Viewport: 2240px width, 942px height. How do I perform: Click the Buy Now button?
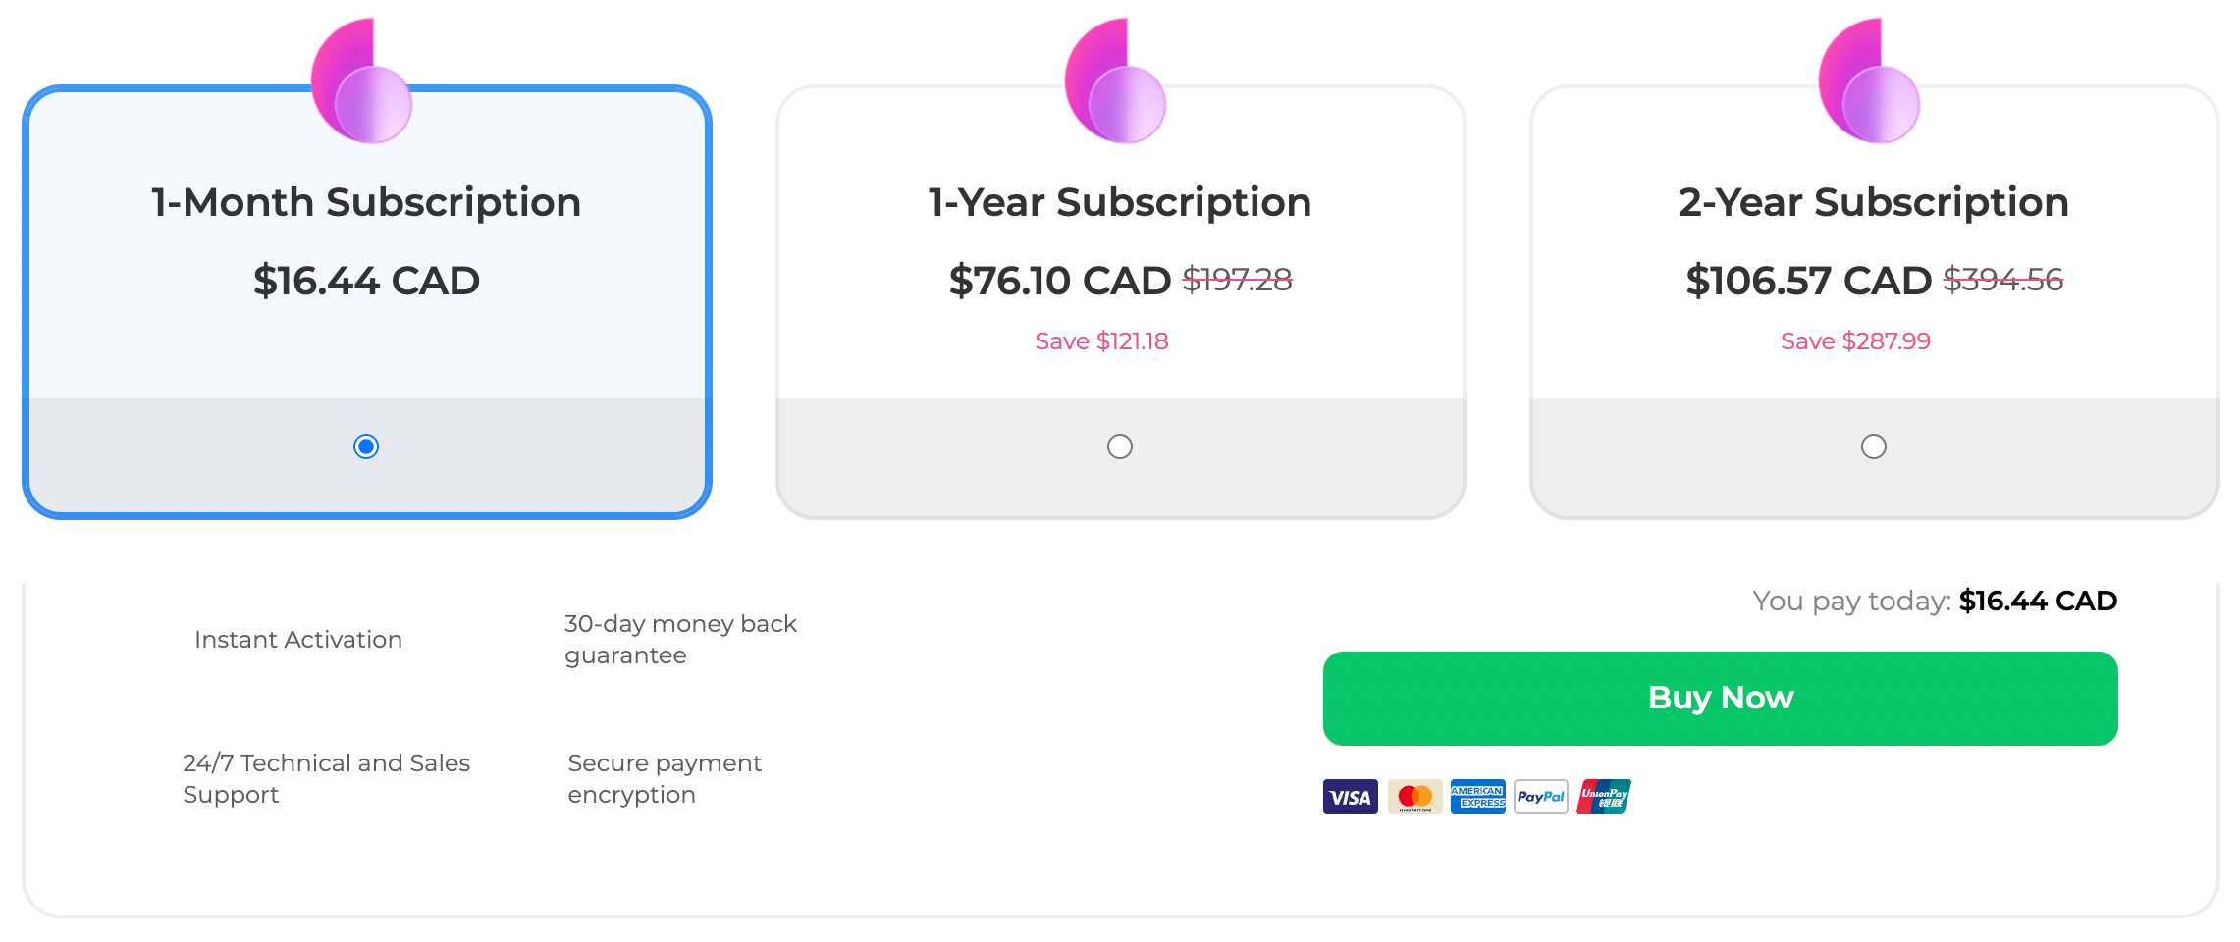tap(1721, 698)
